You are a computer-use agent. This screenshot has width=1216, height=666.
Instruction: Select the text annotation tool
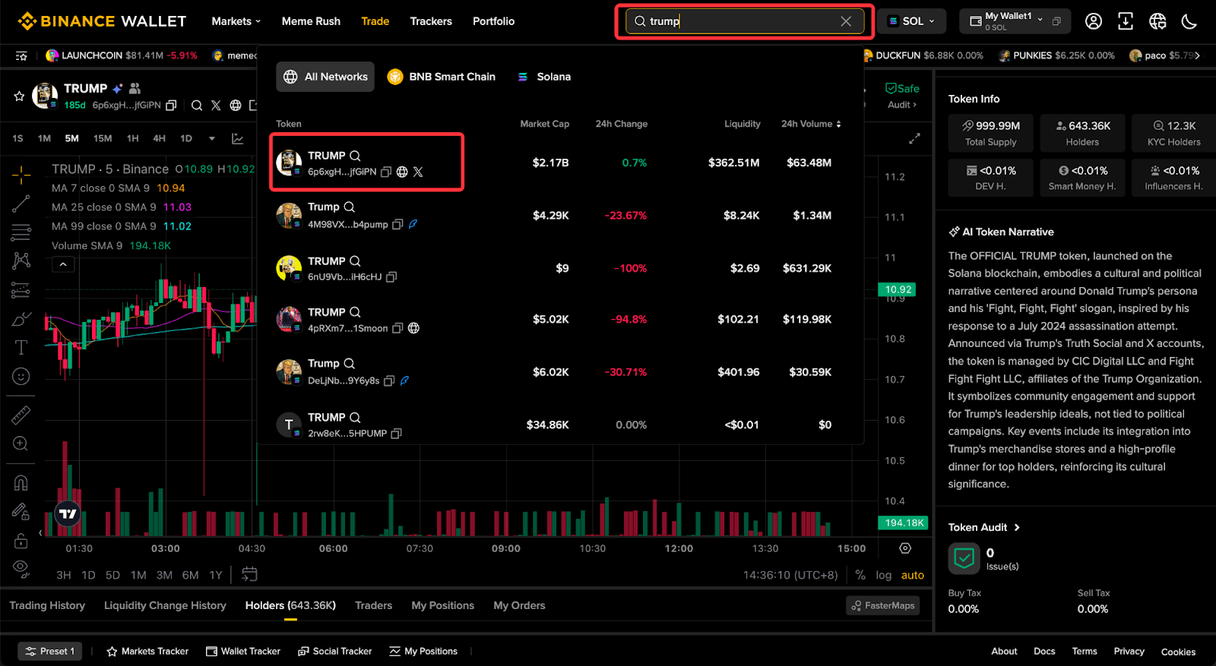pyautogui.click(x=21, y=347)
